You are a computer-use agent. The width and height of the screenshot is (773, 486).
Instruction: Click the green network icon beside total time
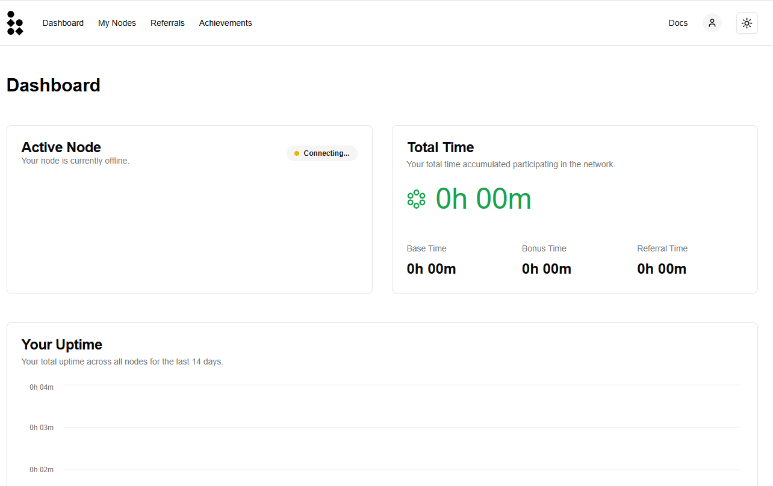[416, 199]
